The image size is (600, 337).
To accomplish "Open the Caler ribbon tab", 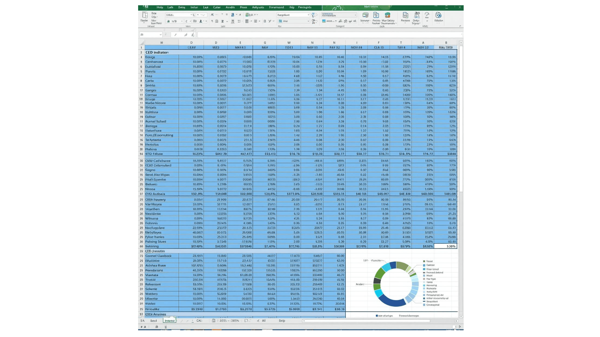I will point(217,7).
